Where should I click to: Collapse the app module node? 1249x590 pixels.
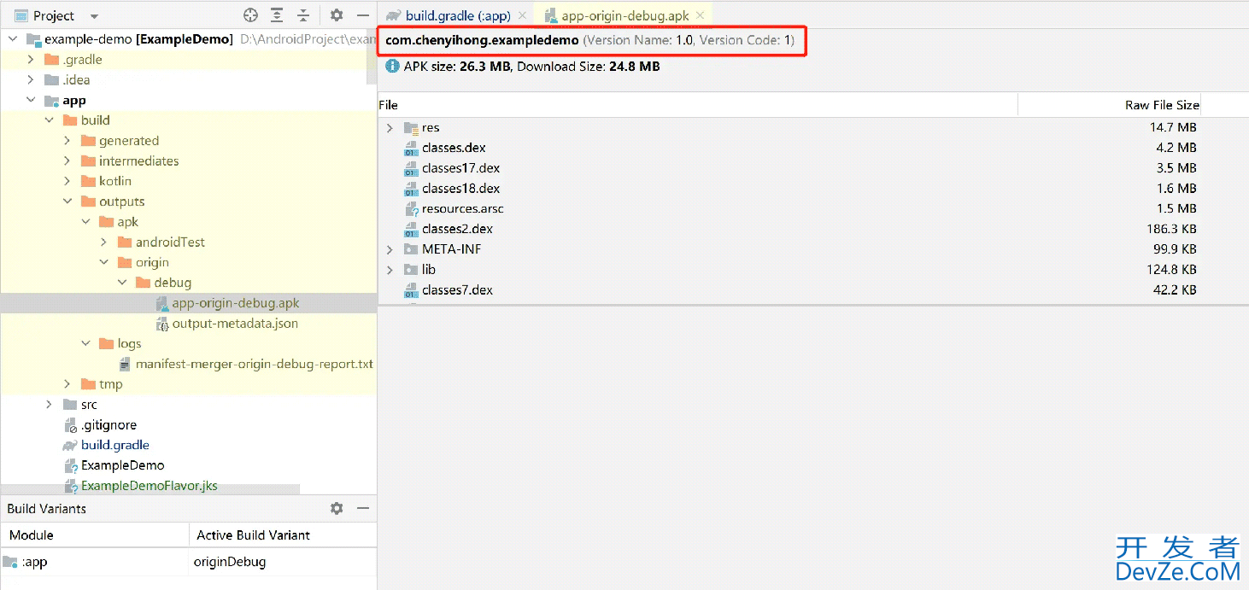tap(31, 101)
